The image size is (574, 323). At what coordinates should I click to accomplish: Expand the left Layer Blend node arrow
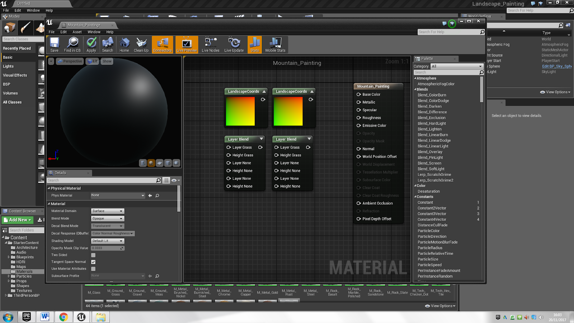tap(262, 139)
